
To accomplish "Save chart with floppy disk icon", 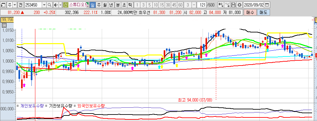I will (x=233, y=5).
